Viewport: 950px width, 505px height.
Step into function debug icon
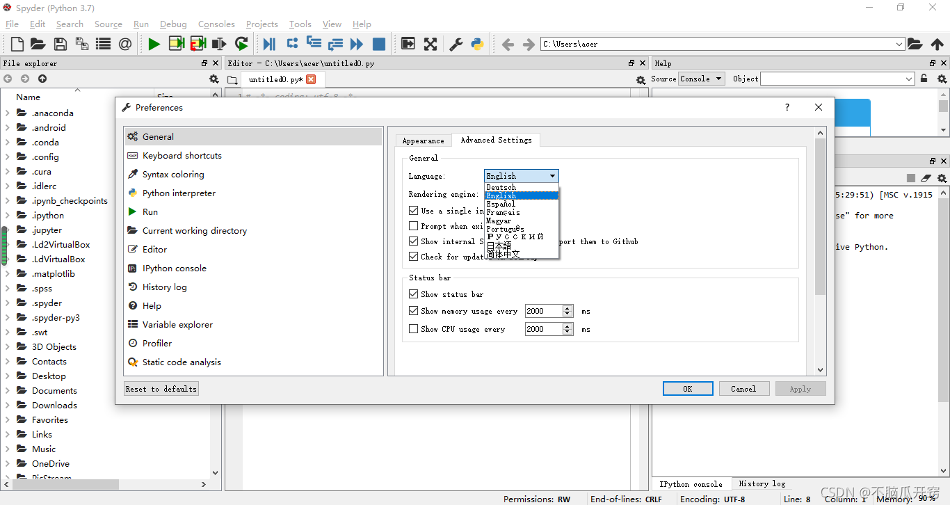(314, 44)
